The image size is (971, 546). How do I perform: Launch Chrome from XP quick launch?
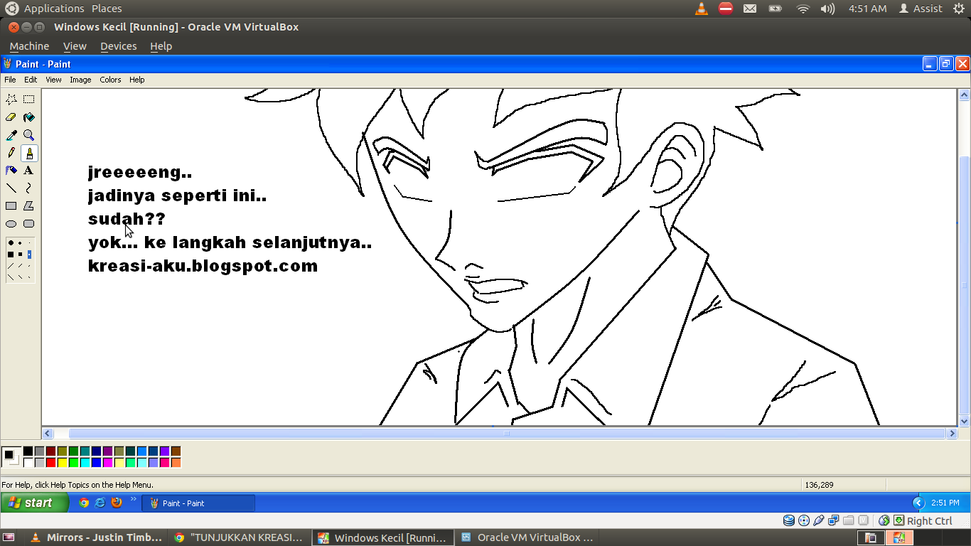point(84,503)
